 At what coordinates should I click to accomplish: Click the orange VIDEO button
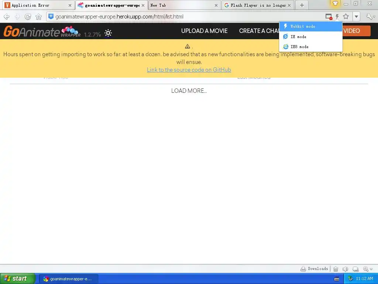(x=356, y=31)
